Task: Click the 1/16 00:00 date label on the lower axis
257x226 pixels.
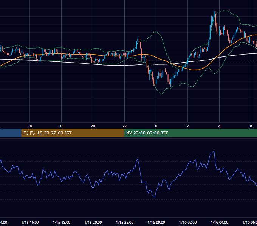Action: pos(156,222)
